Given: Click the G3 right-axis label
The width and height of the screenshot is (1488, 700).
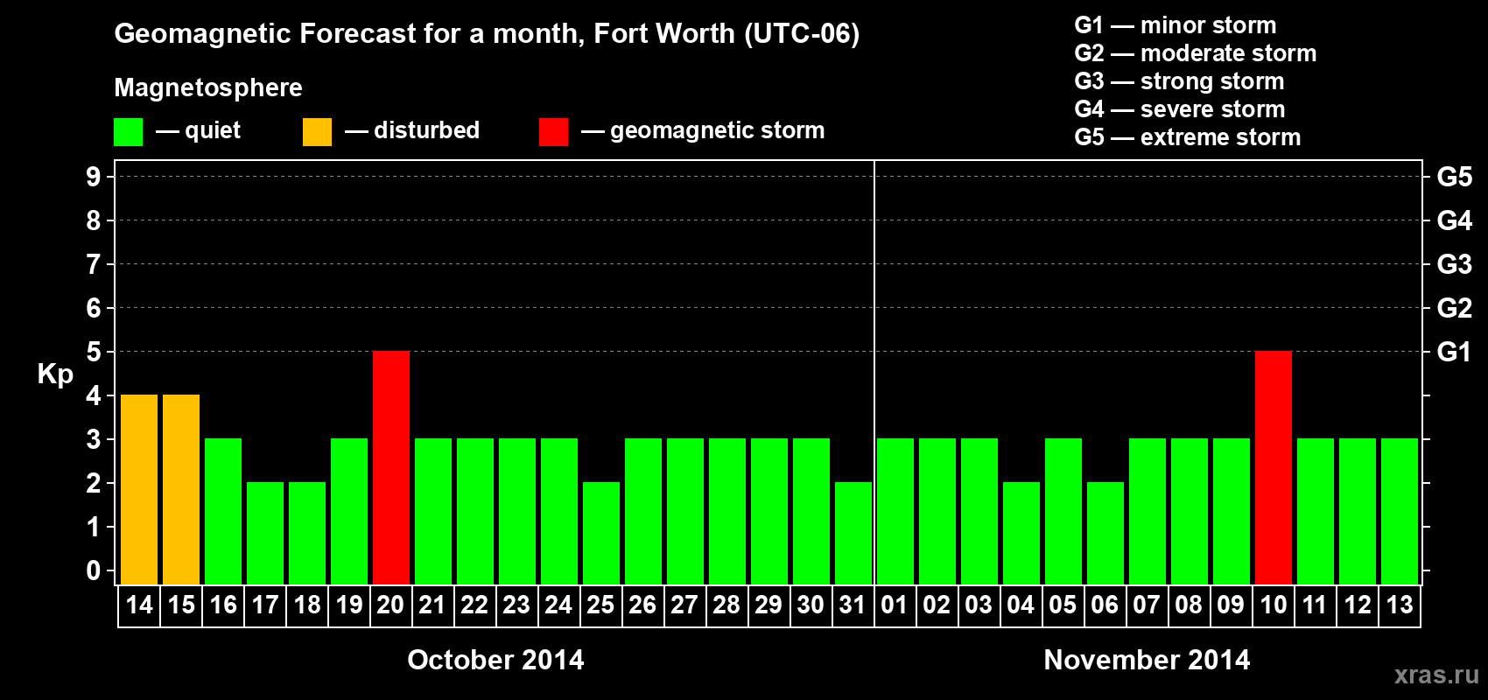Looking at the screenshot, I should tap(1455, 264).
